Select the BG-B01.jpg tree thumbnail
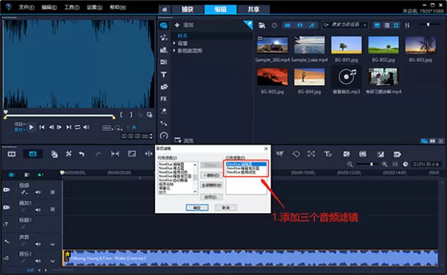Image resolution: width=447 pixels, height=275 pixels. (346, 45)
